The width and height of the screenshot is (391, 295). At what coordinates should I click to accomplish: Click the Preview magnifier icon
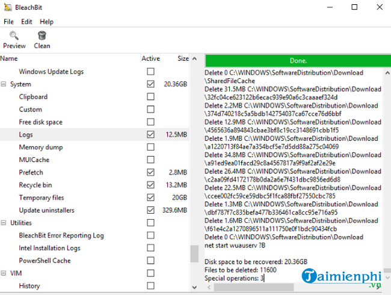(x=14, y=36)
